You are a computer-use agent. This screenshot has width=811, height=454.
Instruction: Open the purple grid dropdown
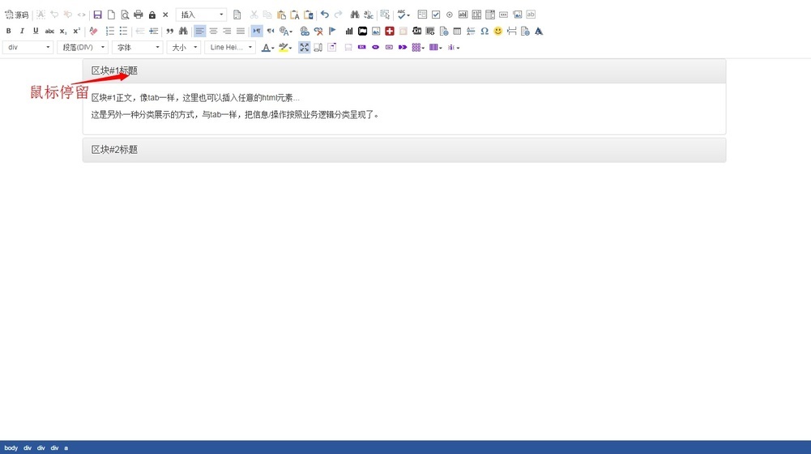click(418, 48)
